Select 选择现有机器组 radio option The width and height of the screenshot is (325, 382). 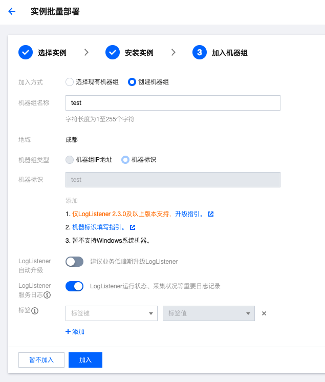[x=70, y=81]
